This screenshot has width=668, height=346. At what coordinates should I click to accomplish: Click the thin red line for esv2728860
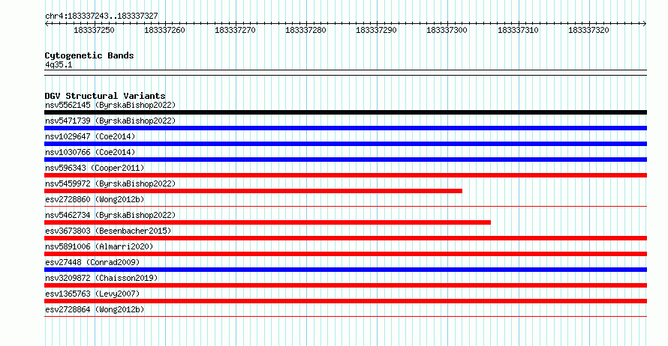pos(345,207)
